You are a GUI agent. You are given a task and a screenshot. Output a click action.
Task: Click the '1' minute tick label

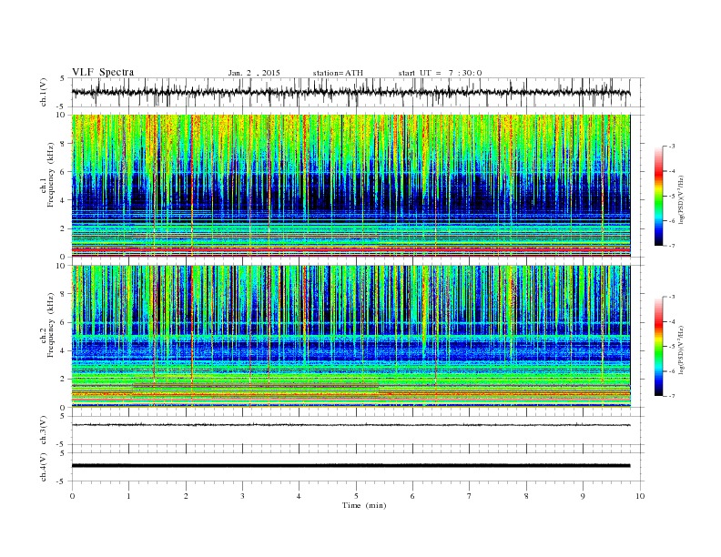click(x=129, y=496)
